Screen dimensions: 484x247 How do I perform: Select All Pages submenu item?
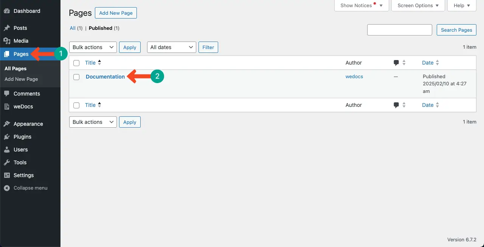16,68
